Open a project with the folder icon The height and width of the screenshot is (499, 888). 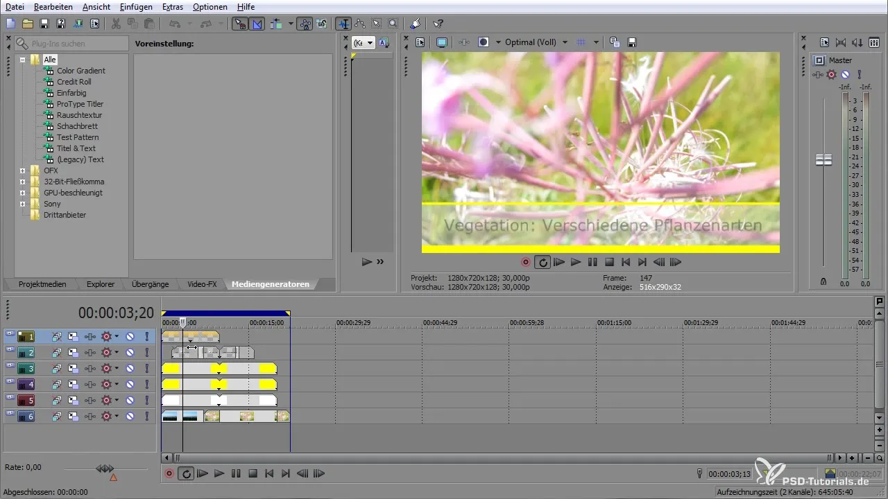pyautogui.click(x=27, y=24)
